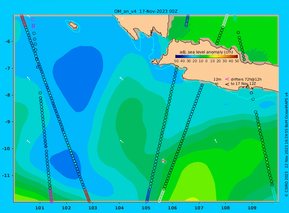Click longitude axis label '106'
Viewport: 289px width, 213px height.
click(172, 208)
